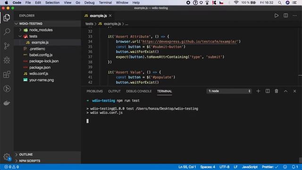This screenshot has width=302, height=170.
Task: Open macOS Spotlight search icon
Action: click(x=280, y=3)
